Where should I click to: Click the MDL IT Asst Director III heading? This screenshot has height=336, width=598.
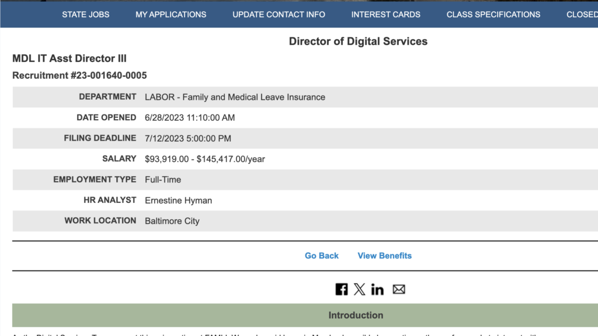(69, 58)
